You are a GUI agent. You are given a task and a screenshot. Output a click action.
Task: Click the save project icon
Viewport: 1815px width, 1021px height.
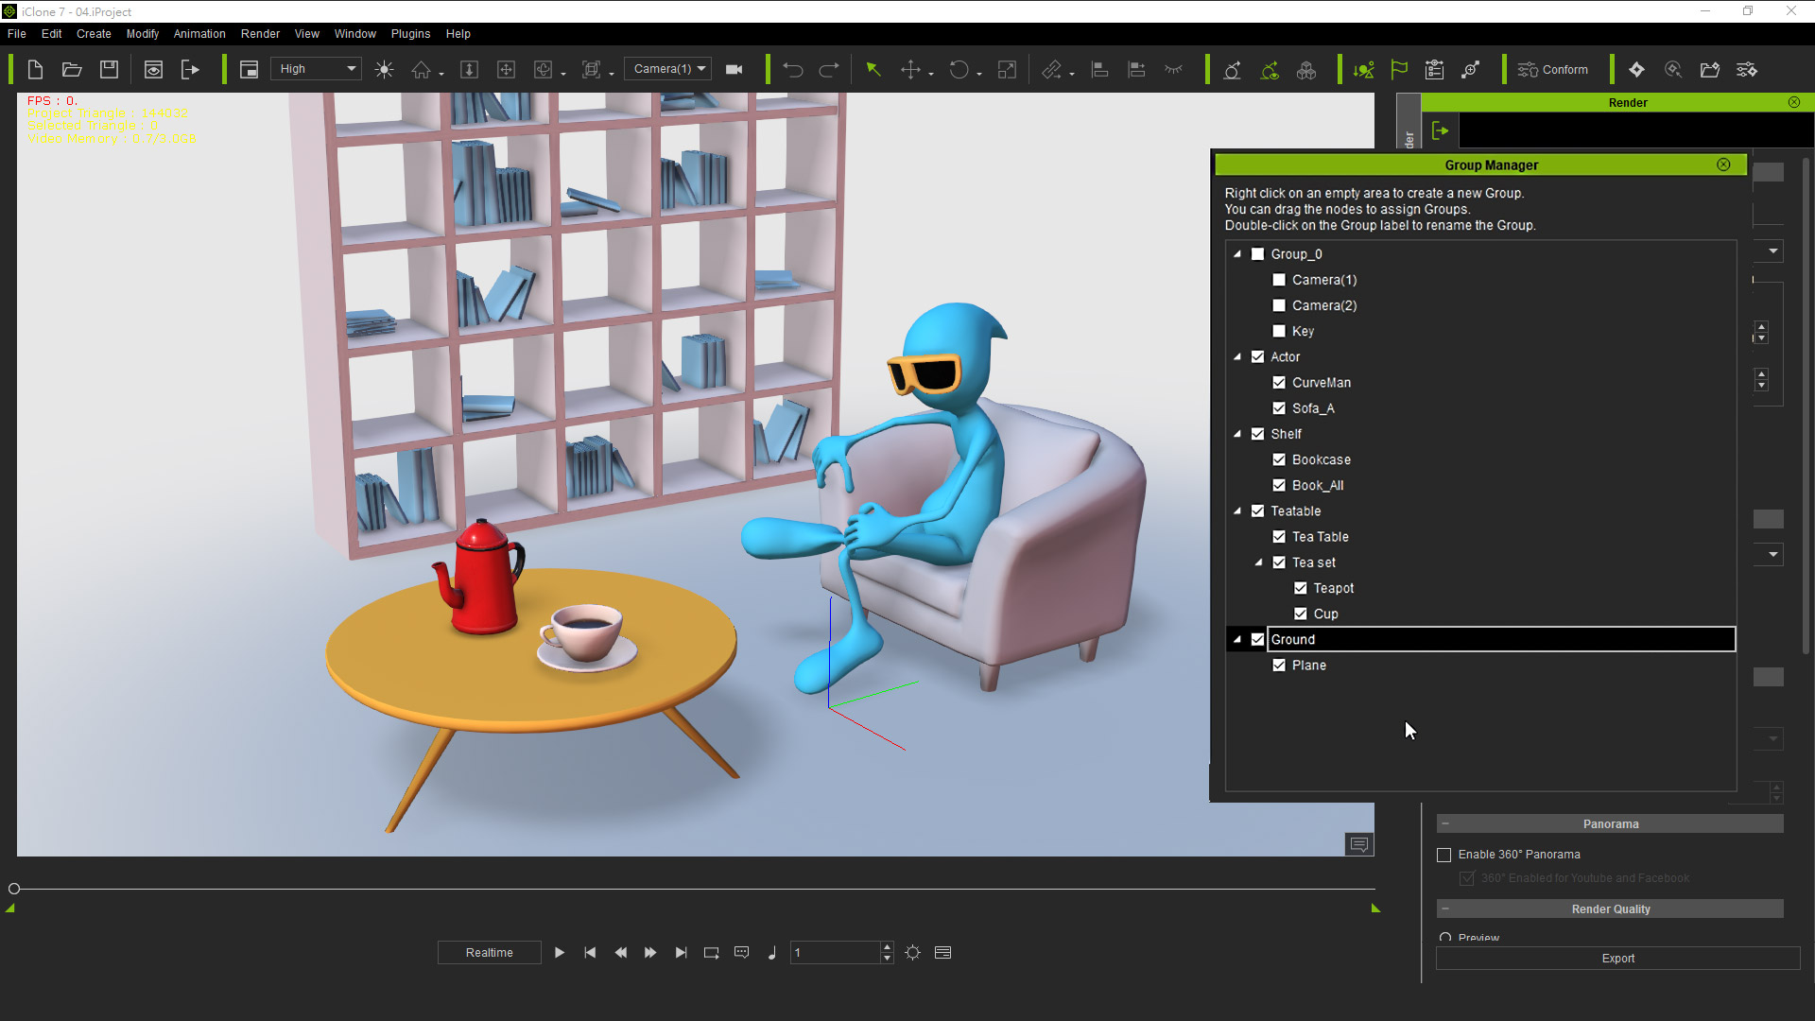tap(109, 69)
